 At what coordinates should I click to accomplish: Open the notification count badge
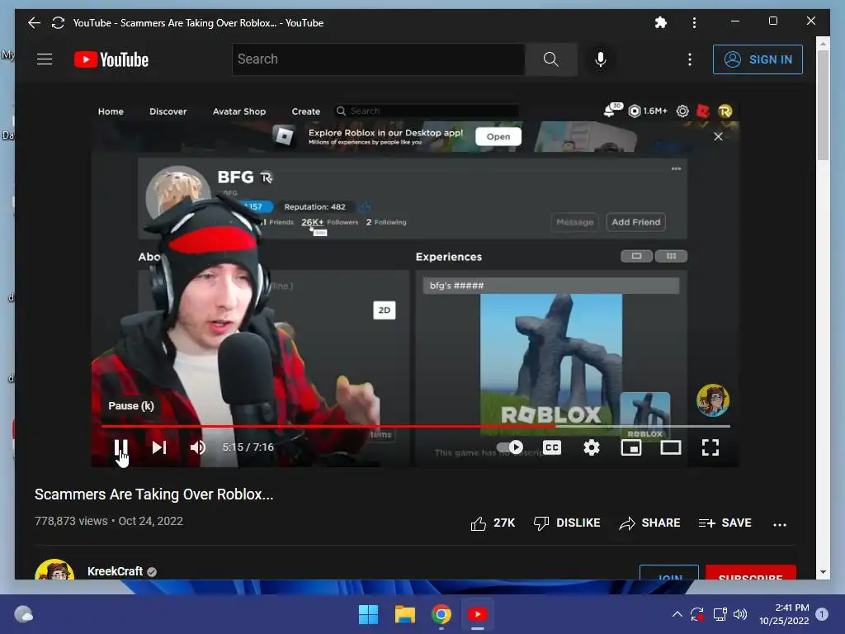[822, 614]
